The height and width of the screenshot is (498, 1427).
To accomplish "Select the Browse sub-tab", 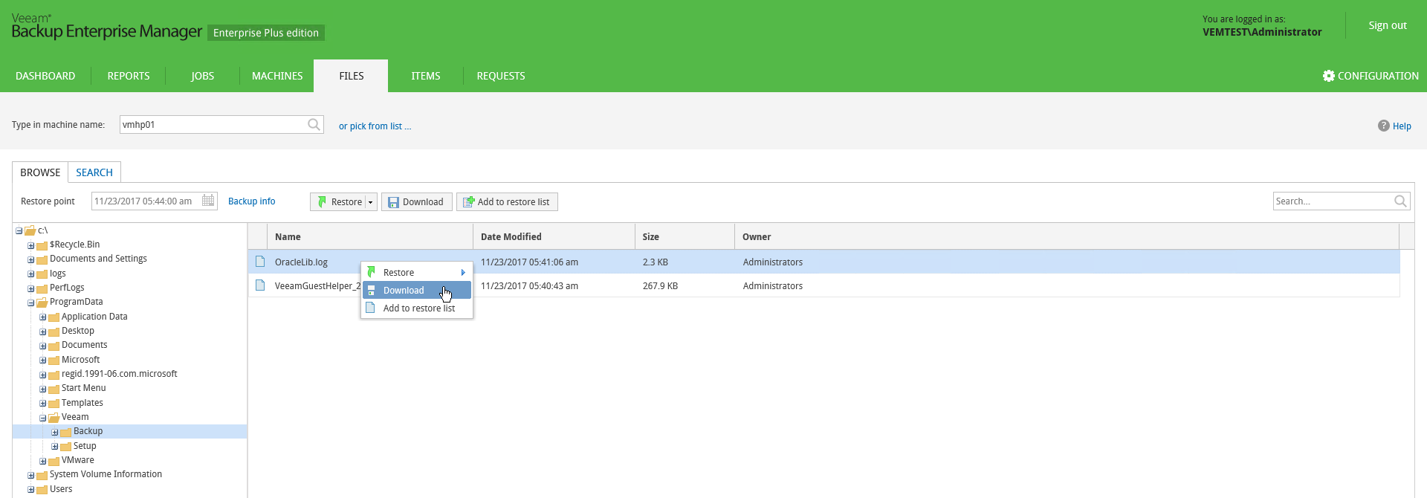I will click(40, 172).
